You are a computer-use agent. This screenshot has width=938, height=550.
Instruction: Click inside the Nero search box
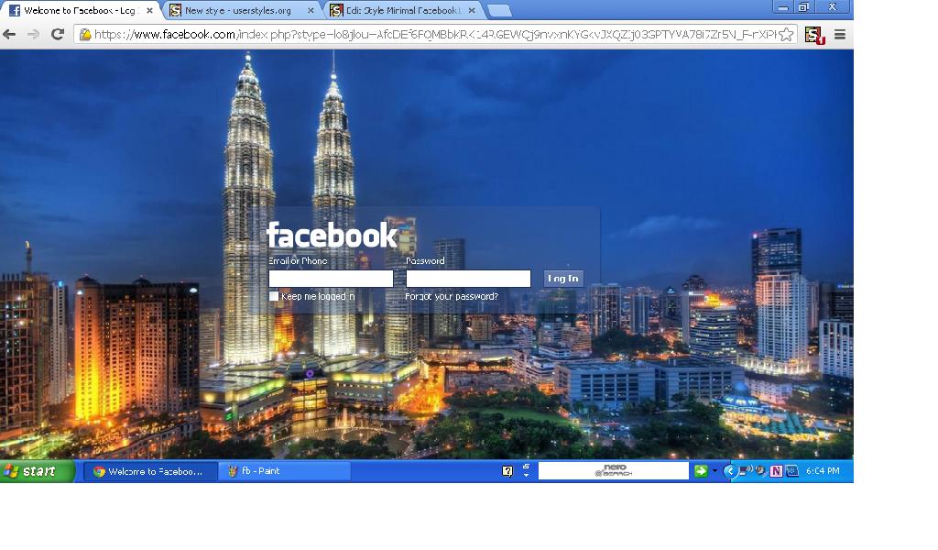(x=614, y=471)
